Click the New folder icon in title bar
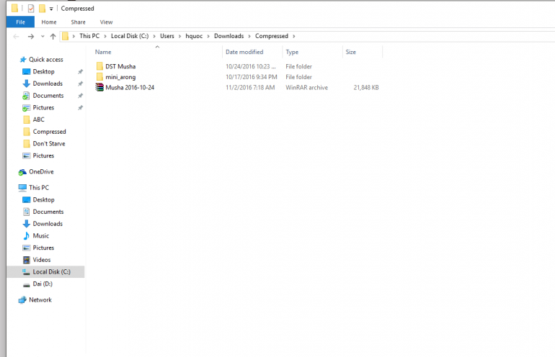Image resolution: width=555 pixels, height=357 pixels. click(42, 9)
